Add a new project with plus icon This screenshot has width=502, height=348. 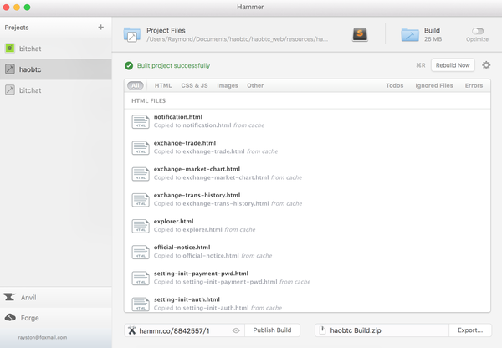101,28
